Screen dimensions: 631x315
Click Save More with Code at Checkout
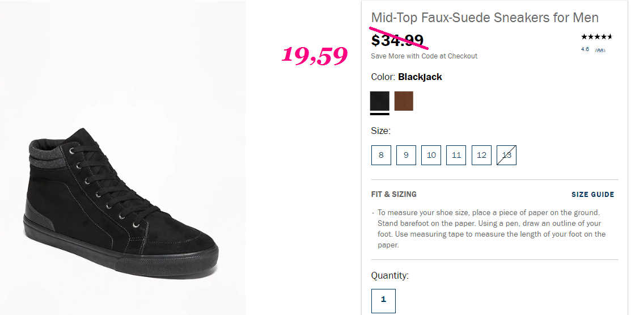point(424,56)
